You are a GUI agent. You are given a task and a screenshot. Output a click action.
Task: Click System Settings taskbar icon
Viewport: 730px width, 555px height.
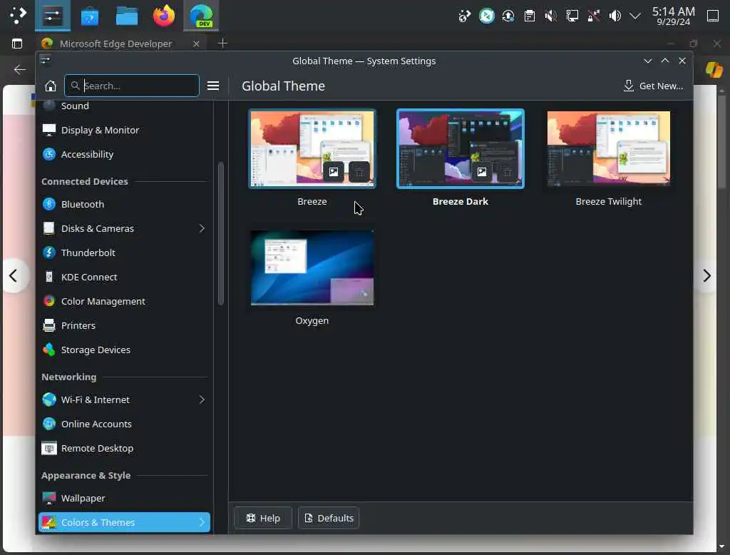(53, 16)
